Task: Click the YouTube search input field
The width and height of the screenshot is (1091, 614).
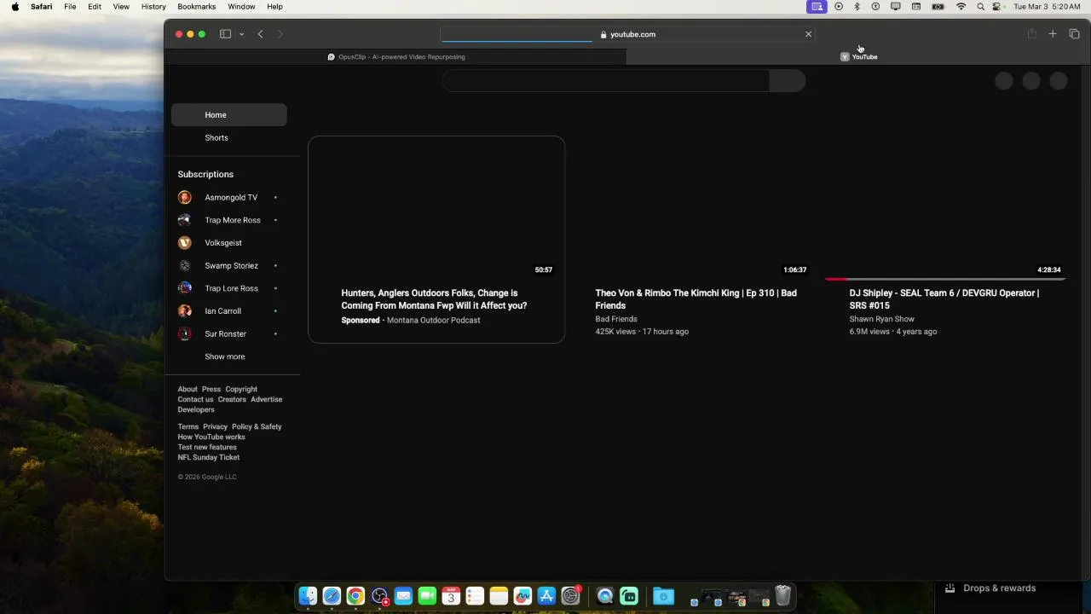Action: [x=606, y=80]
